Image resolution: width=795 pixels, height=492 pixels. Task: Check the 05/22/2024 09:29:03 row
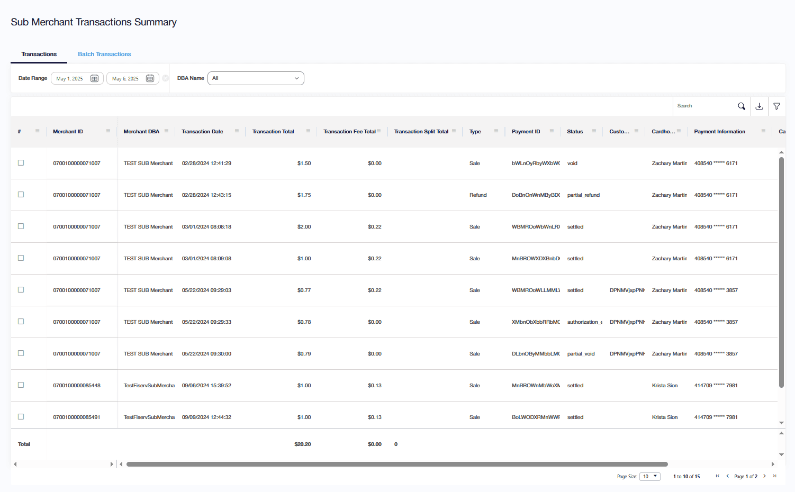pos(21,290)
